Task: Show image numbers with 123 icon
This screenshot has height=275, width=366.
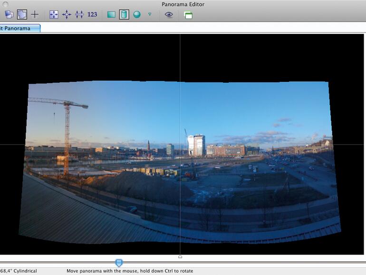Action: pyautogui.click(x=92, y=14)
